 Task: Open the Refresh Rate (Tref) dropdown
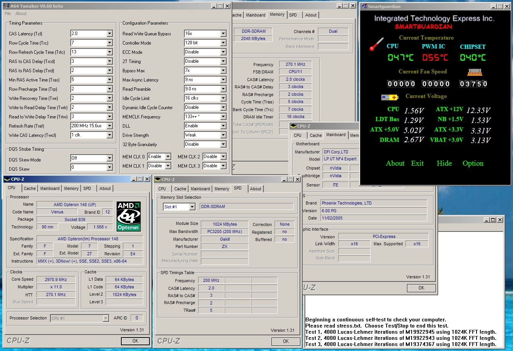(x=109, y=126)
